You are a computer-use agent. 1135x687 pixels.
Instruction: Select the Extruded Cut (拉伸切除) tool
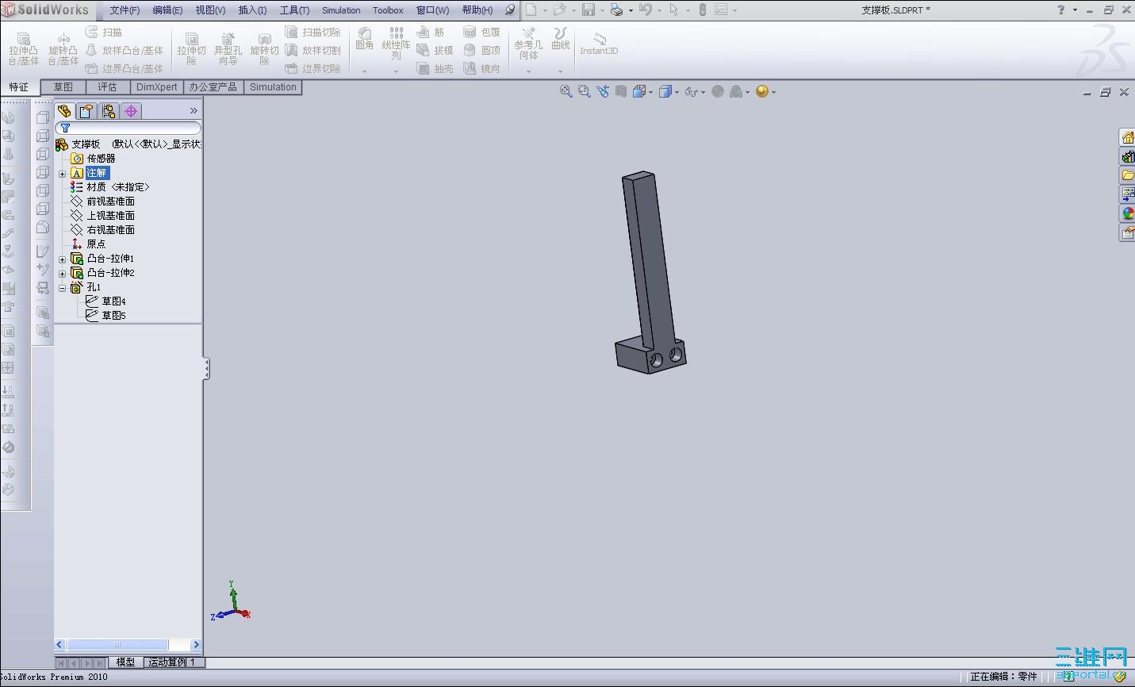point(191,48)
